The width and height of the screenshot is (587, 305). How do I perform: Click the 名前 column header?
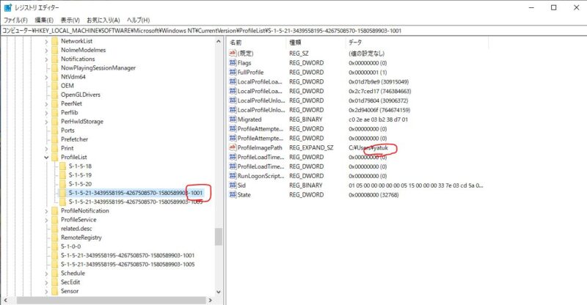pos(256,43)
